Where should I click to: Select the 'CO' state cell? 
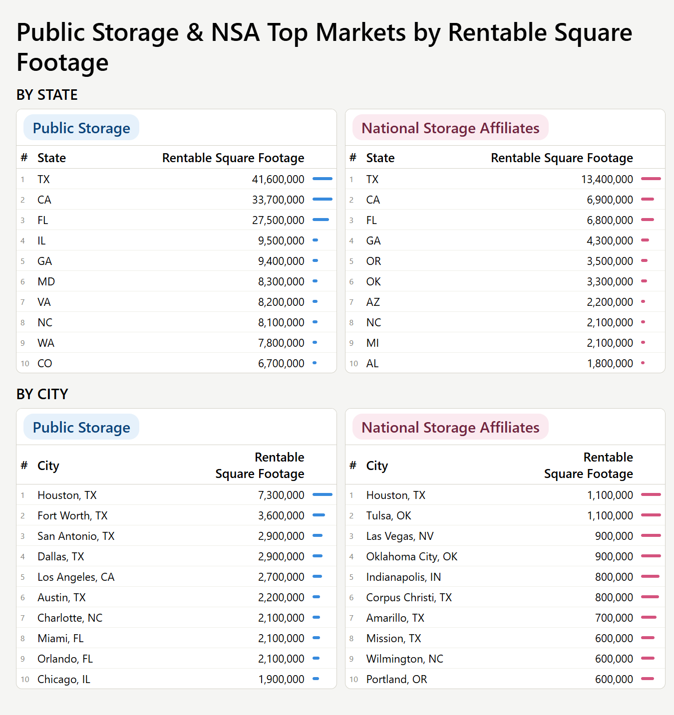[45, 363]
